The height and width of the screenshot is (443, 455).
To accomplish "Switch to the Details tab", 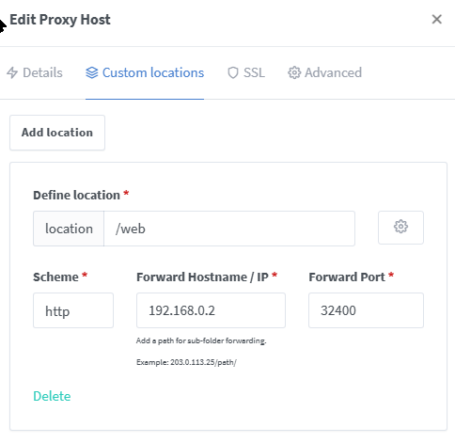I will (35, 72).
